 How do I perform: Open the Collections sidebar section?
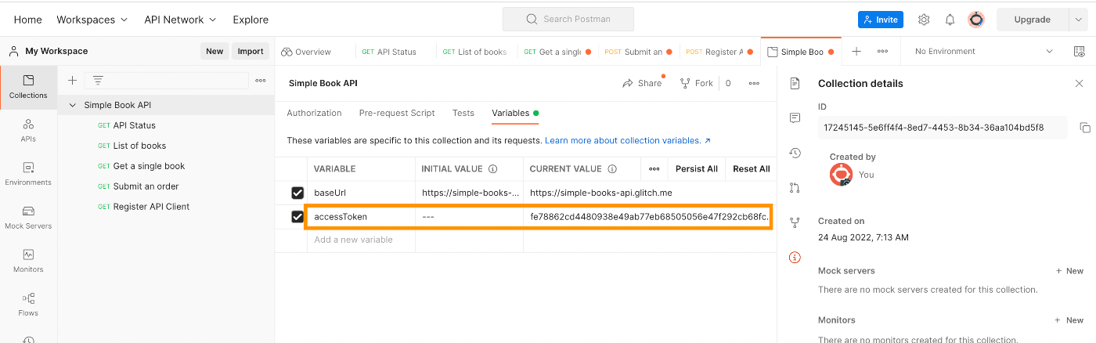[x=28, y=87]
